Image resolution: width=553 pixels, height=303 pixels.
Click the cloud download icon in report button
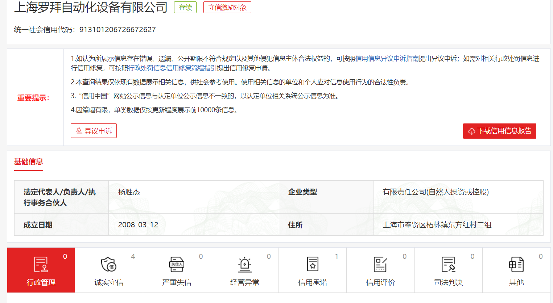pos(472,131)
